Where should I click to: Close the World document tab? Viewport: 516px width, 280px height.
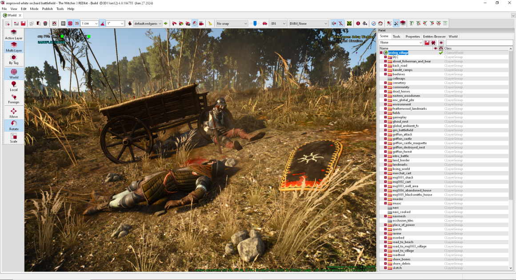[x=20, y=16]
